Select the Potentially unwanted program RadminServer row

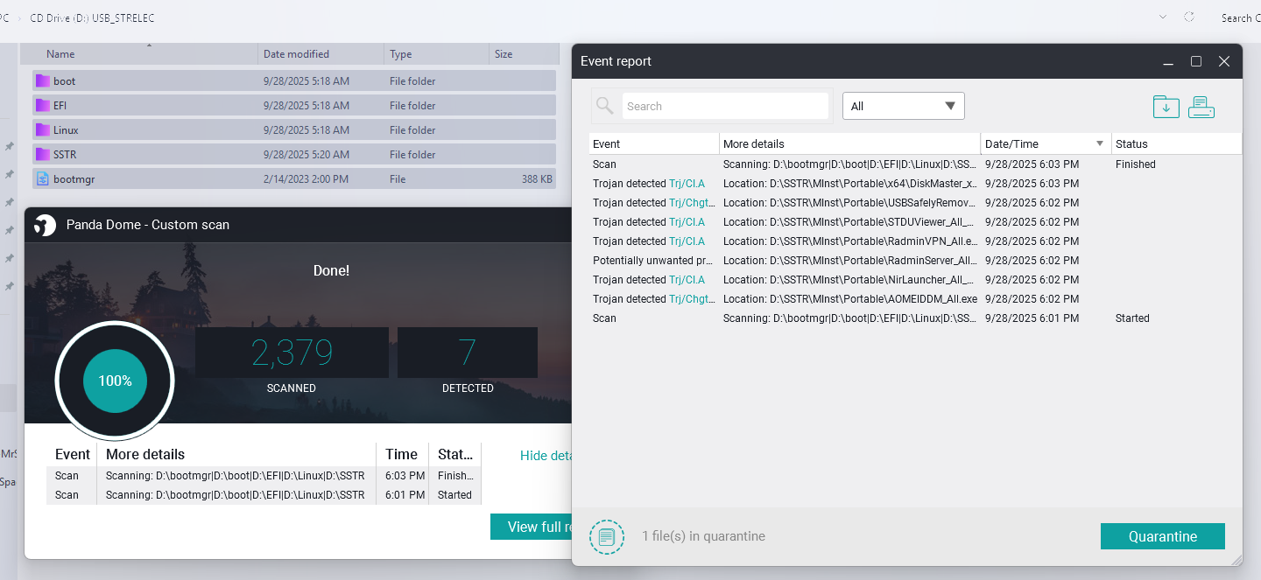point(915,261)
